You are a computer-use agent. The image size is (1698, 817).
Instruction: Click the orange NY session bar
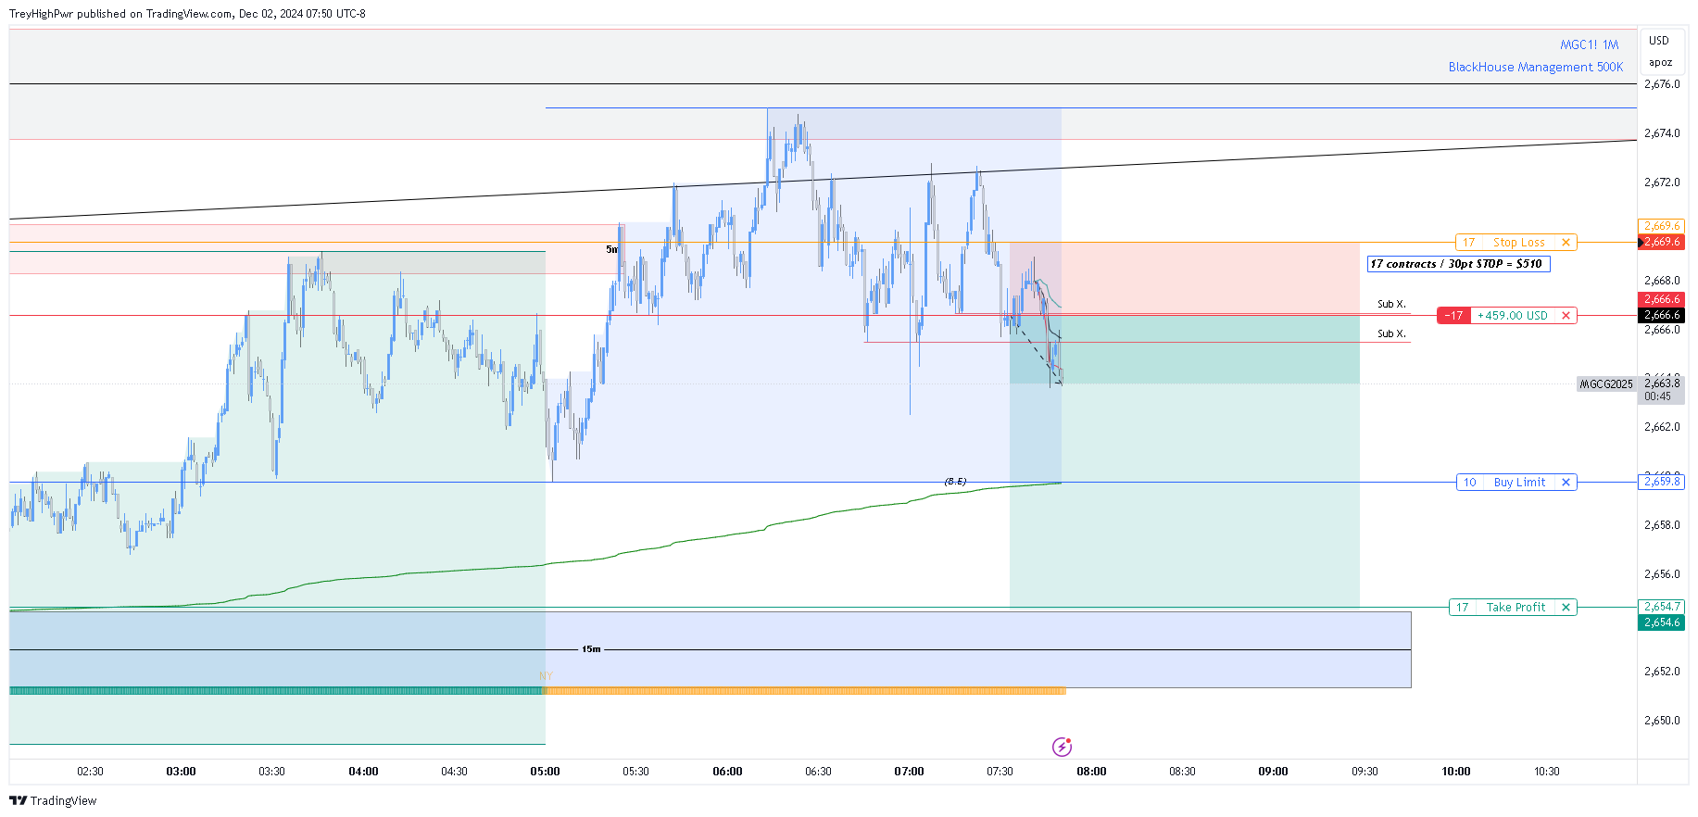pos(805,691)
